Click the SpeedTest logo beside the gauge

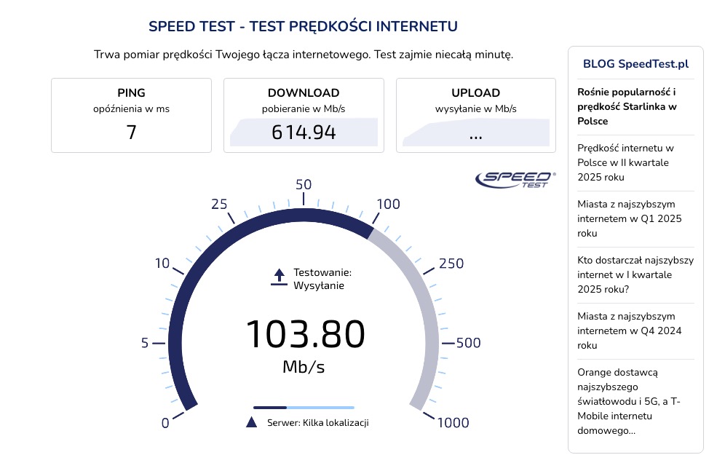(515, 179)
